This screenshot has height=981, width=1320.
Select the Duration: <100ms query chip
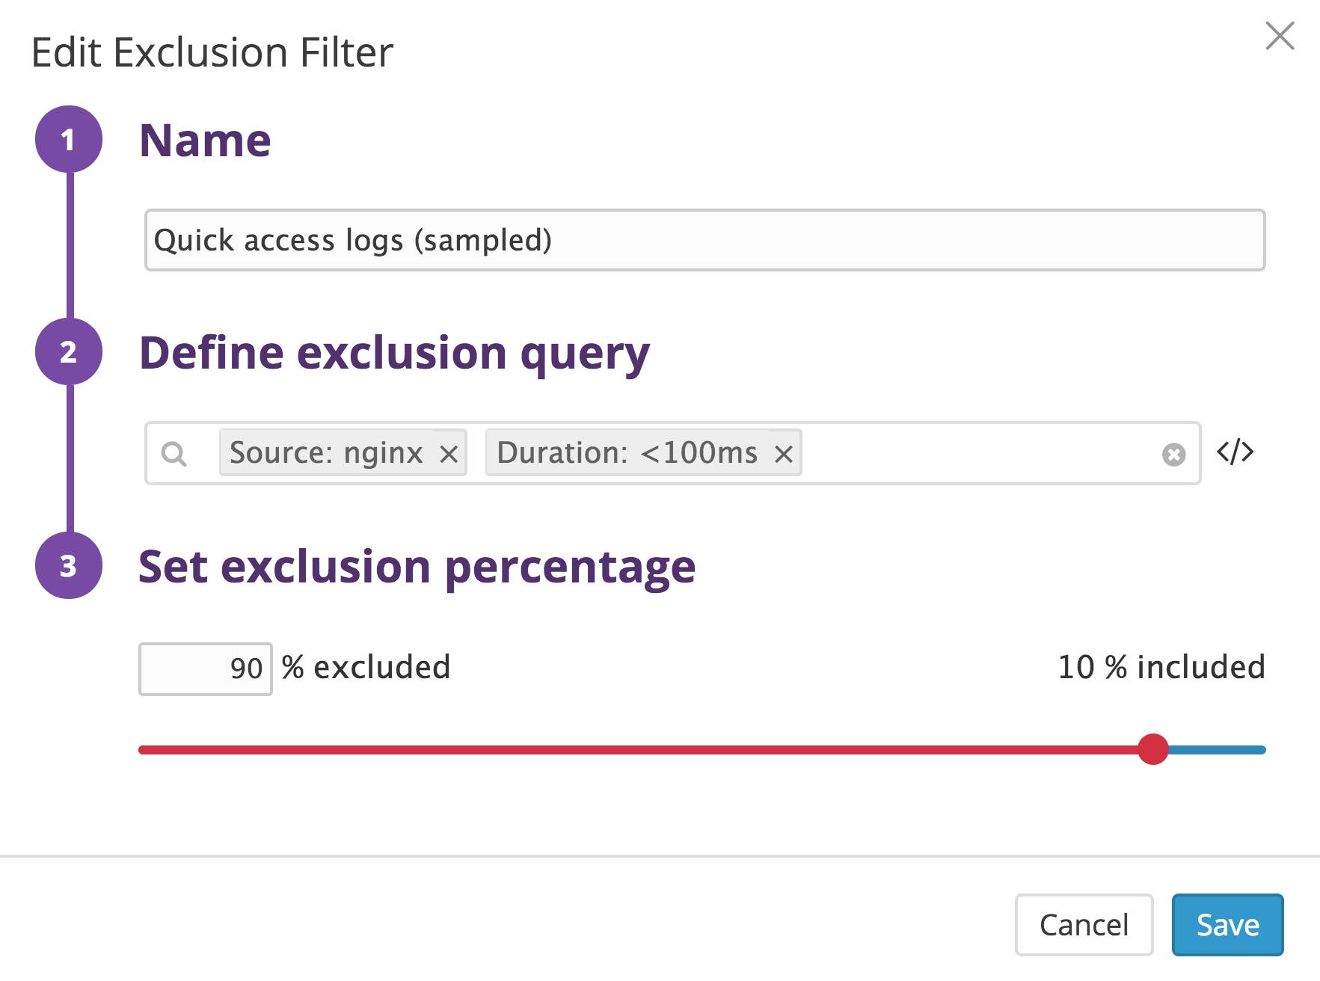tap(628, 452)
